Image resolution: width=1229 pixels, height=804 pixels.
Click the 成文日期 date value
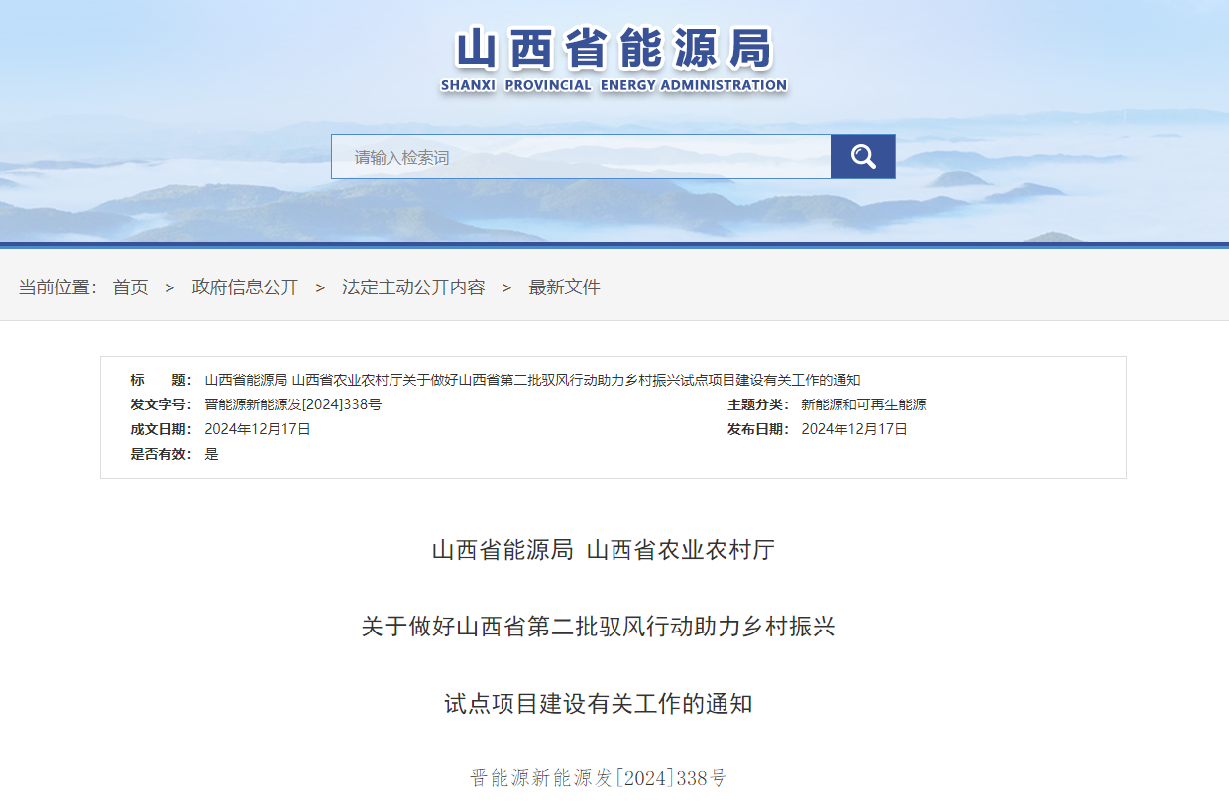click(258, 429)
